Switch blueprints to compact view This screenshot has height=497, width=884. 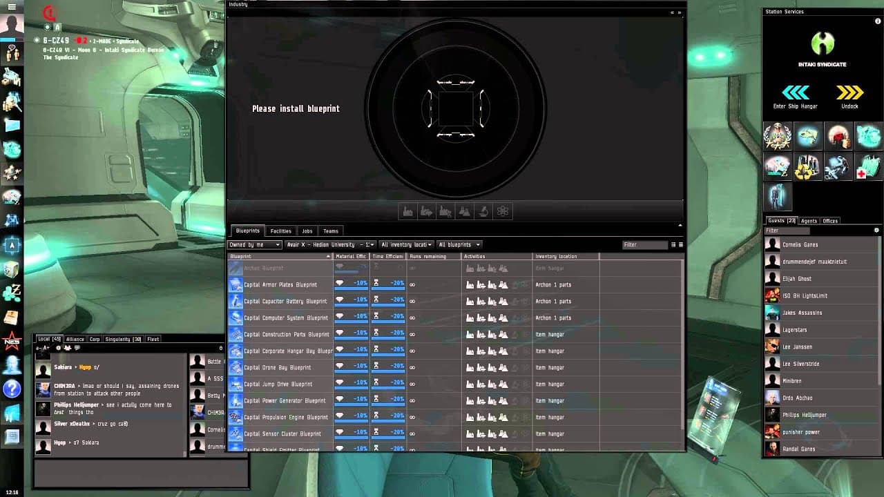(681, 245)
